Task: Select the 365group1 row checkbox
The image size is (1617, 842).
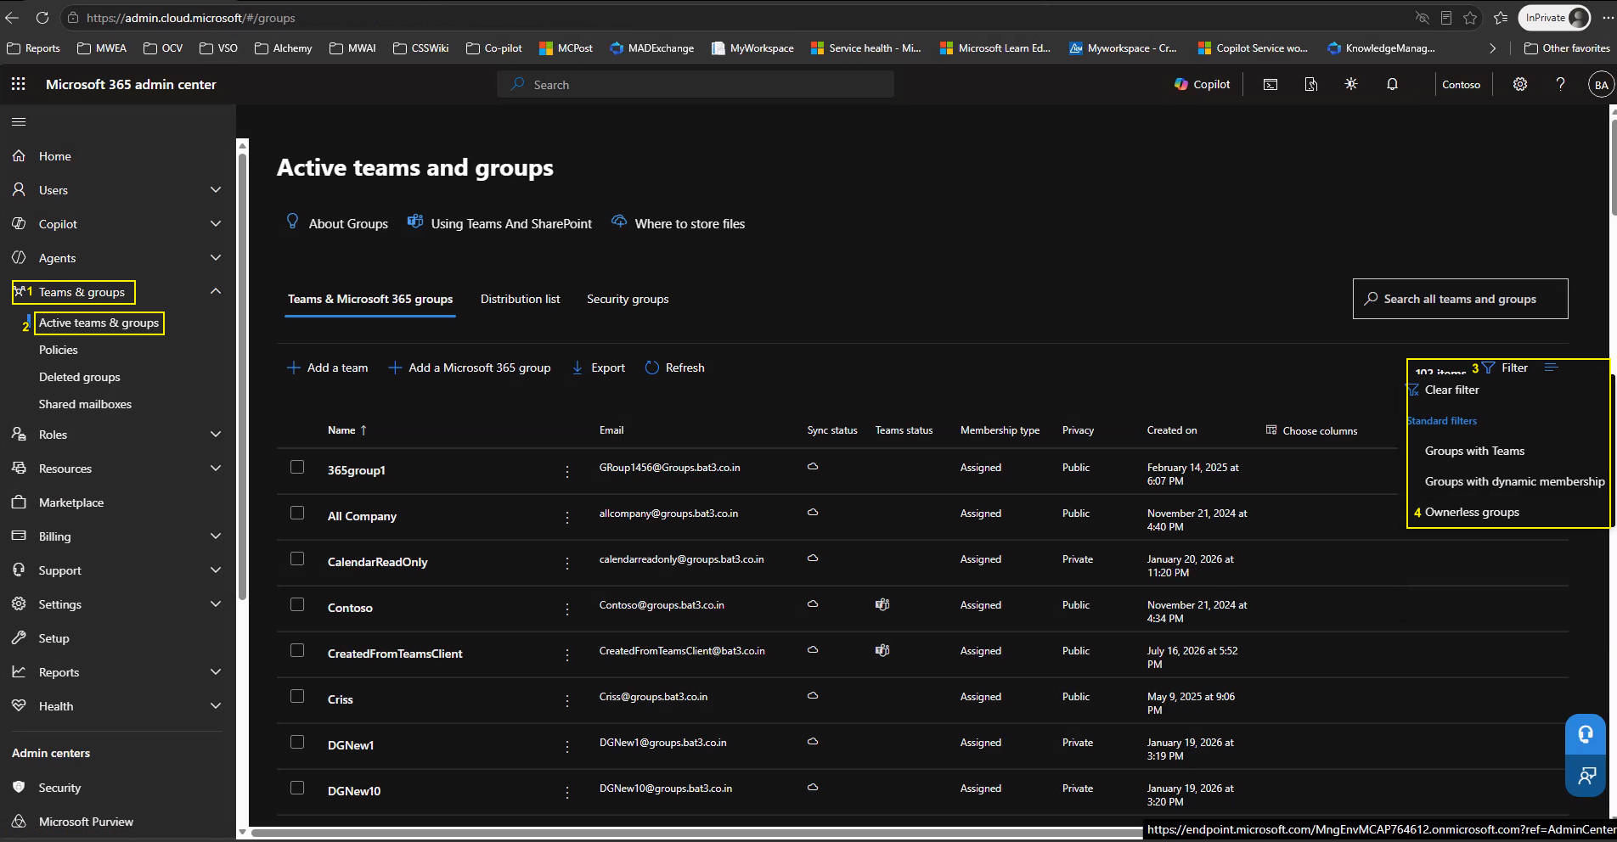Action: pos(297,467)
